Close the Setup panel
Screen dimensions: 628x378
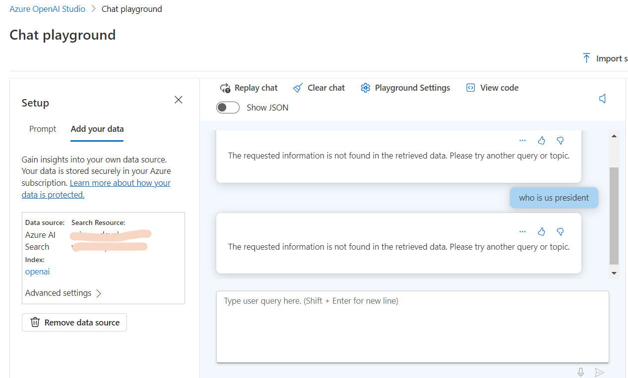[179, 100]
